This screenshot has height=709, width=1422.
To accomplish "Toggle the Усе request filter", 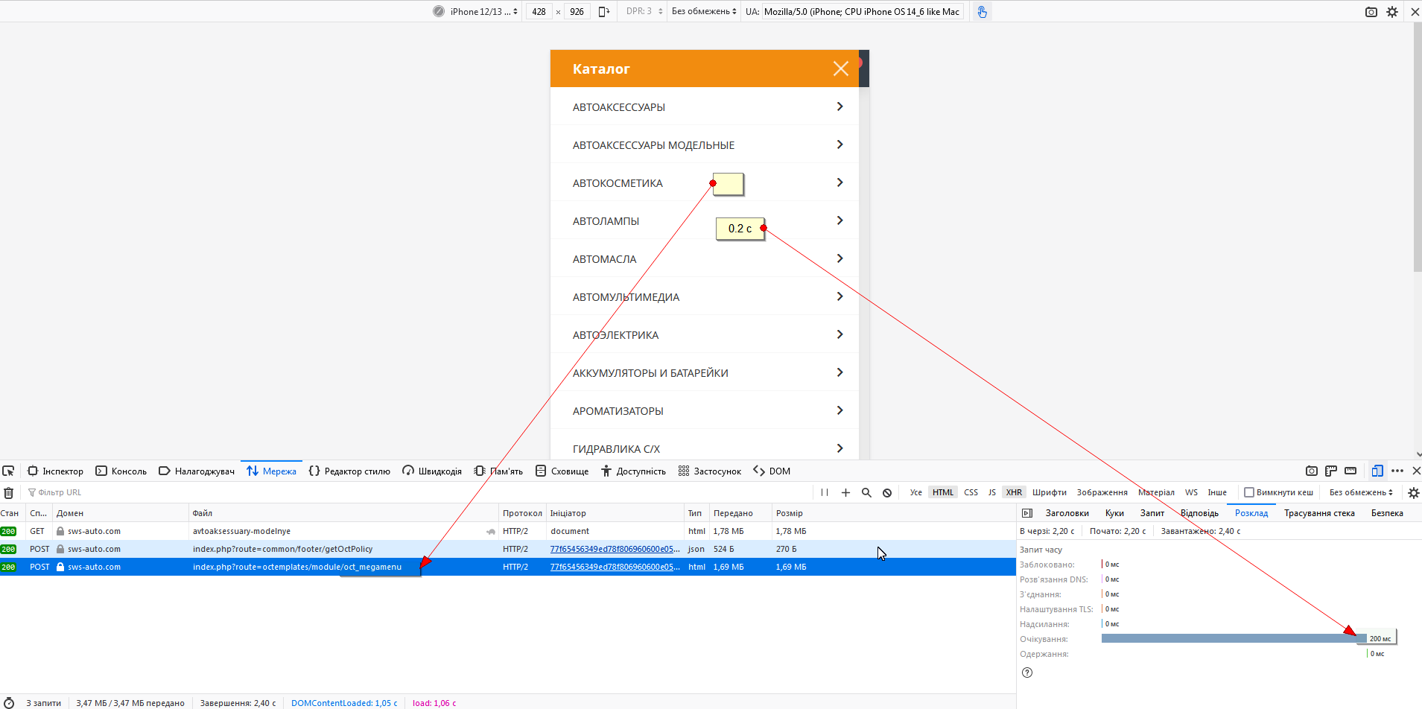I will click(915, 492).
